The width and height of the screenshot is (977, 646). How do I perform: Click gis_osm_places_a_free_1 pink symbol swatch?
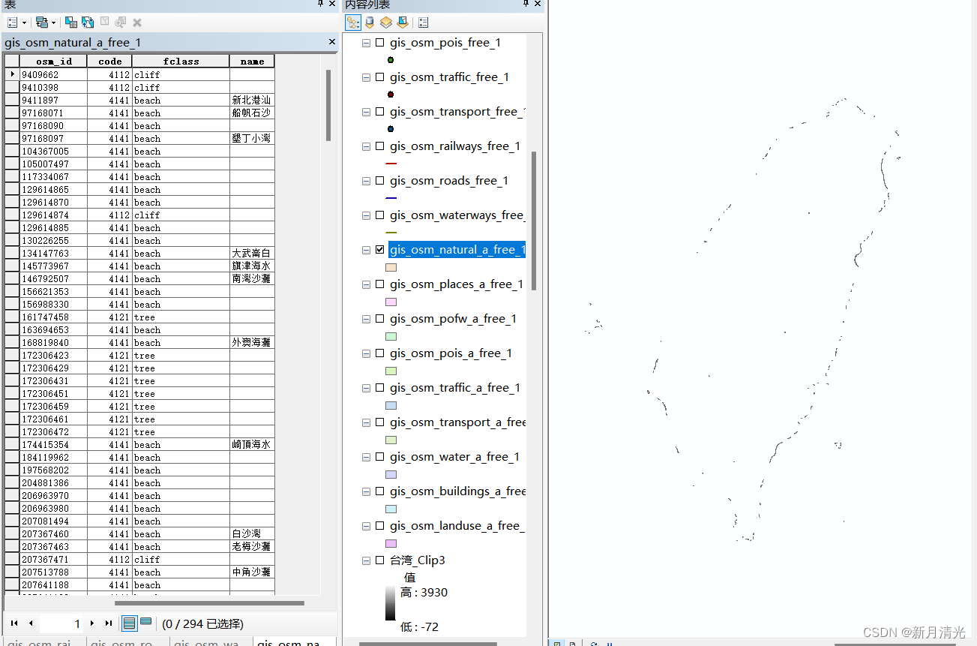[391, 302]
